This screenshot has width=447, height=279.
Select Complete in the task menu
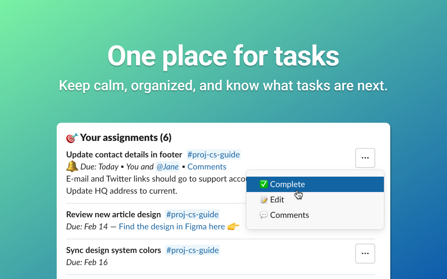click(x=315, y=184)
